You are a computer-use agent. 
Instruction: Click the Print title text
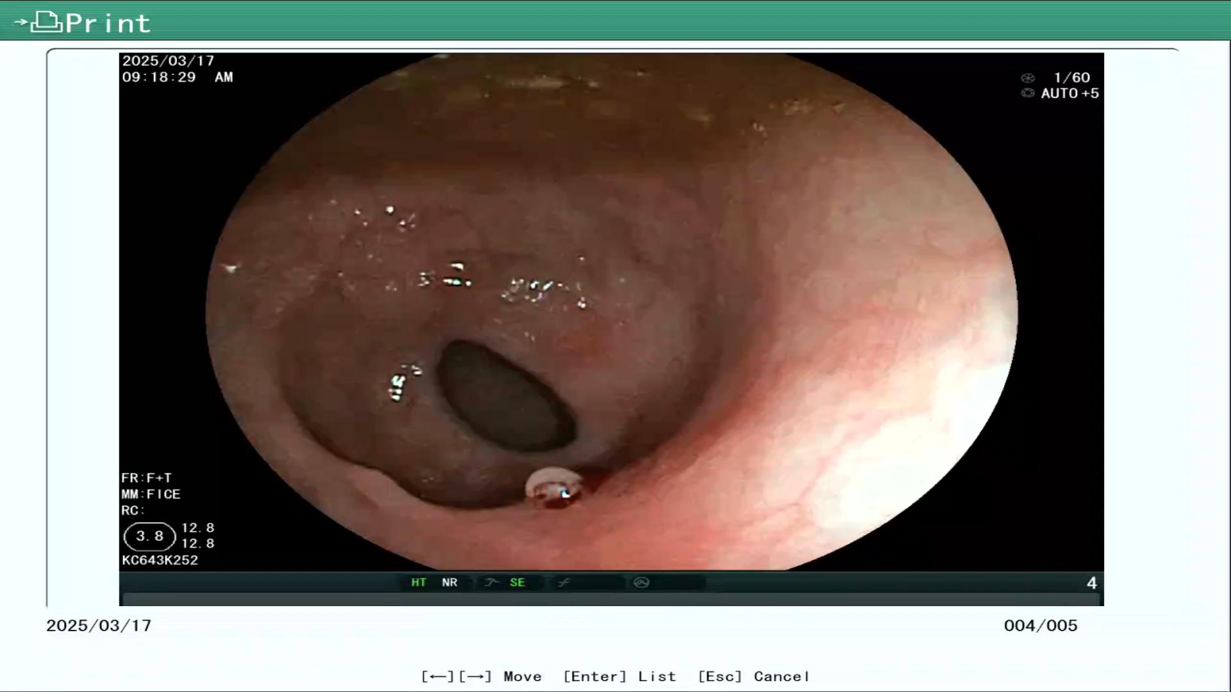(108, 24)
